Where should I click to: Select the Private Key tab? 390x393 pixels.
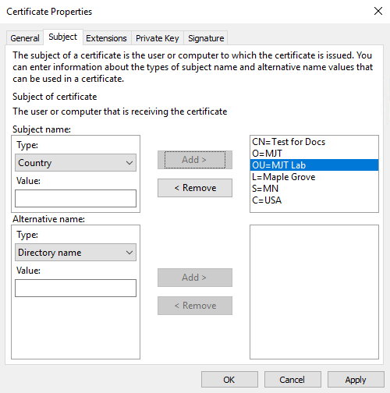158,38
